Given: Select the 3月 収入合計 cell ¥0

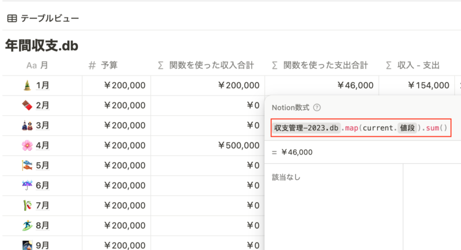Looking at the screenshot, I should (x=208, y=126).
